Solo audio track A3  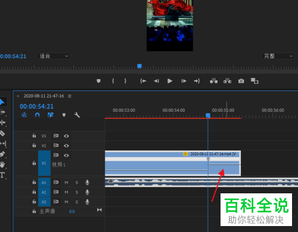click(x=77, y=202)
